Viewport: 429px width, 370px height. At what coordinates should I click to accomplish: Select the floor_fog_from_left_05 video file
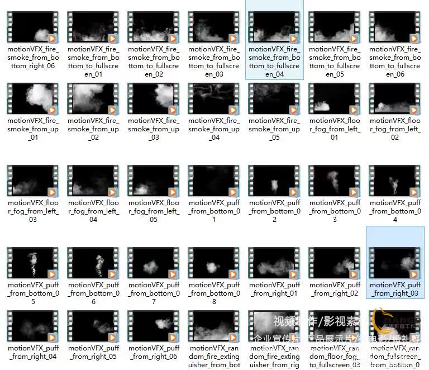tap(154, 181)
